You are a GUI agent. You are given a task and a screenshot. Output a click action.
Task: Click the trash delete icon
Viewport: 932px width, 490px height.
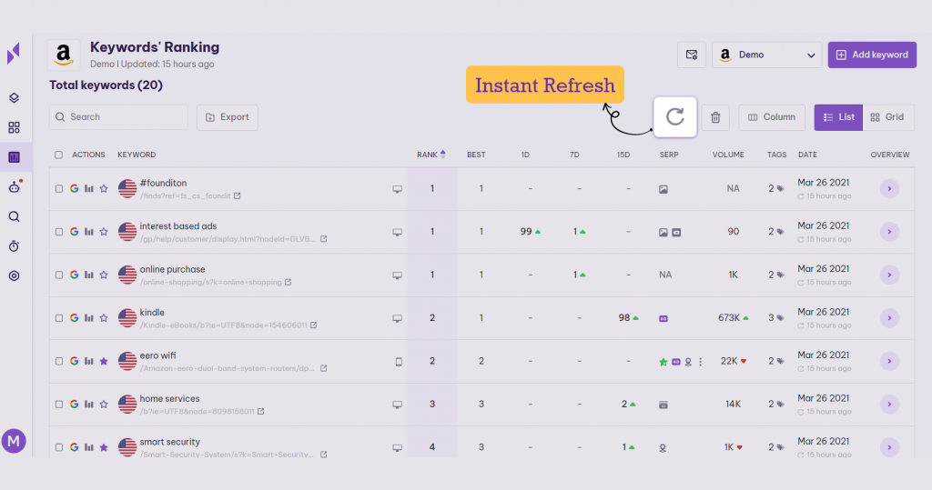[715, 117]
